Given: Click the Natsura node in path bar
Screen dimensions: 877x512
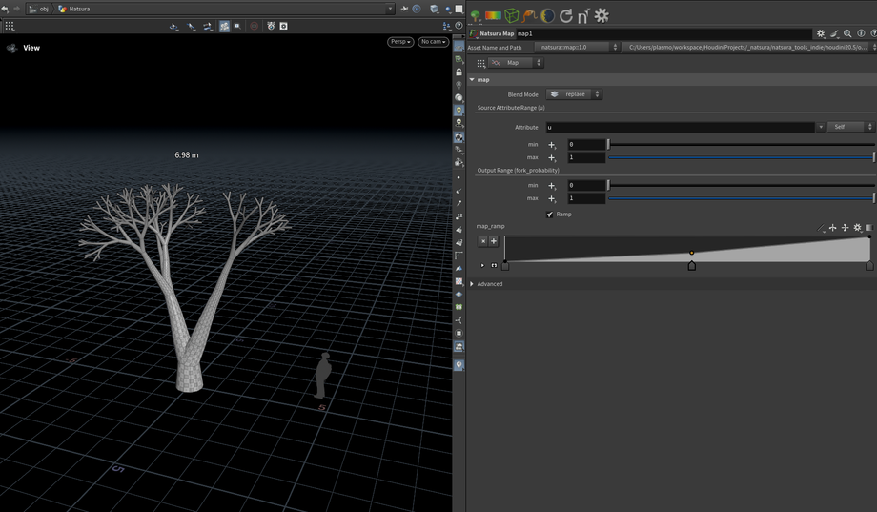Looking at the screenshot, I should 74,9.
